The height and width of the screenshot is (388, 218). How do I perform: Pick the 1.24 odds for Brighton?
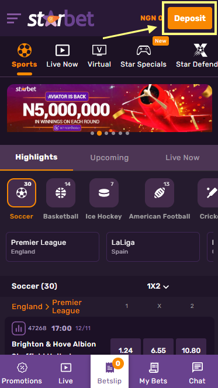tap(126, 347)
